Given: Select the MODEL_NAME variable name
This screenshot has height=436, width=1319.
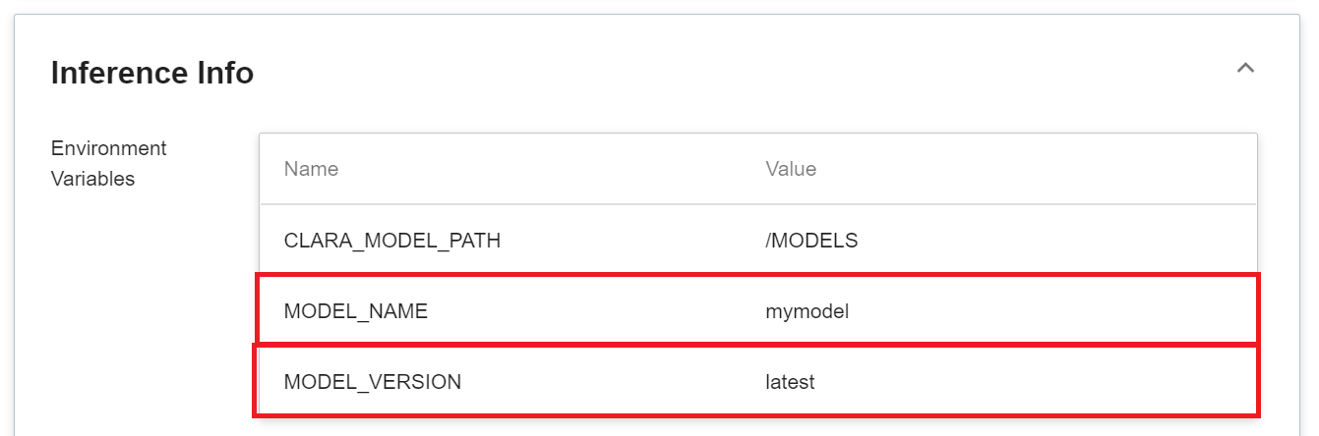Looking at the screenshot, I should 356,311.
